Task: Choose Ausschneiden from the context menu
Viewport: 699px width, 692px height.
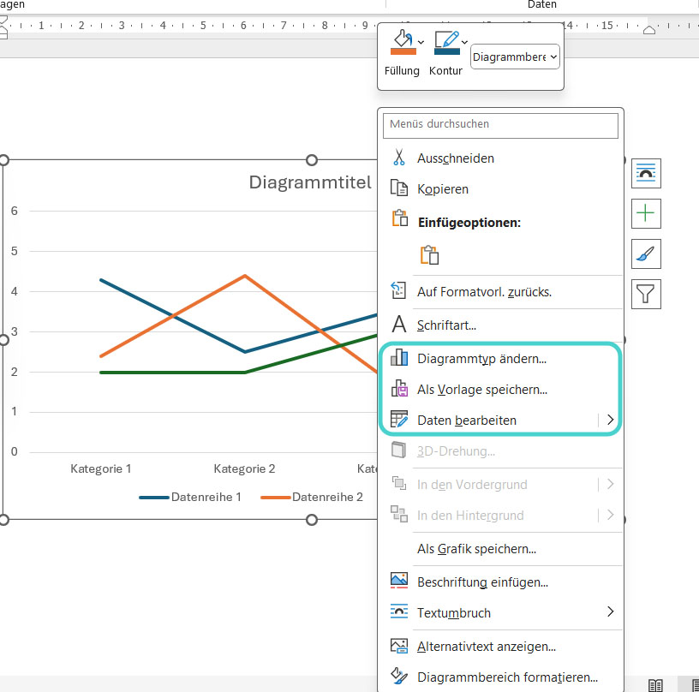Action: tap(500, 158)
